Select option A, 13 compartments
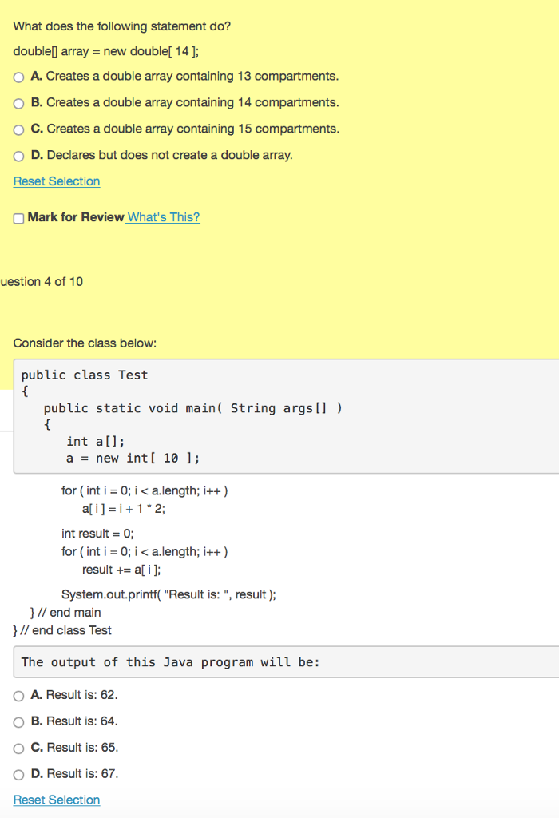The height and width of the screenshot is (818, 559). pyautogui.click(x=19, y=77)
